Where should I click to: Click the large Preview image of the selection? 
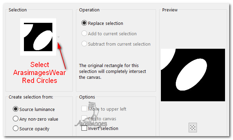193,75
